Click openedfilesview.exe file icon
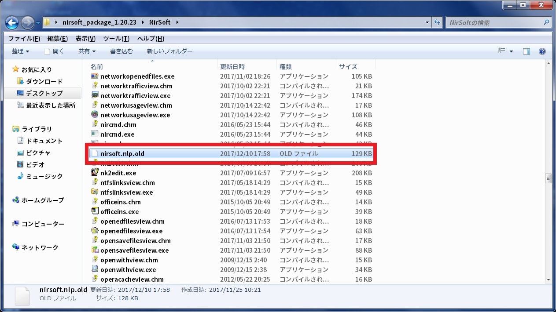This screenshot has width=556, height=312. tap(94, 231)
